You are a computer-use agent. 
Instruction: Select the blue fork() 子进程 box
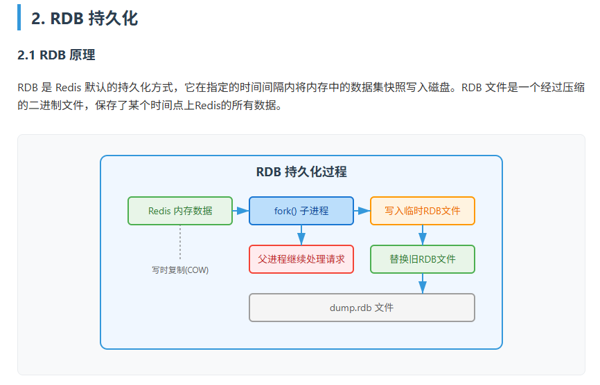click(x=301, y=211)
